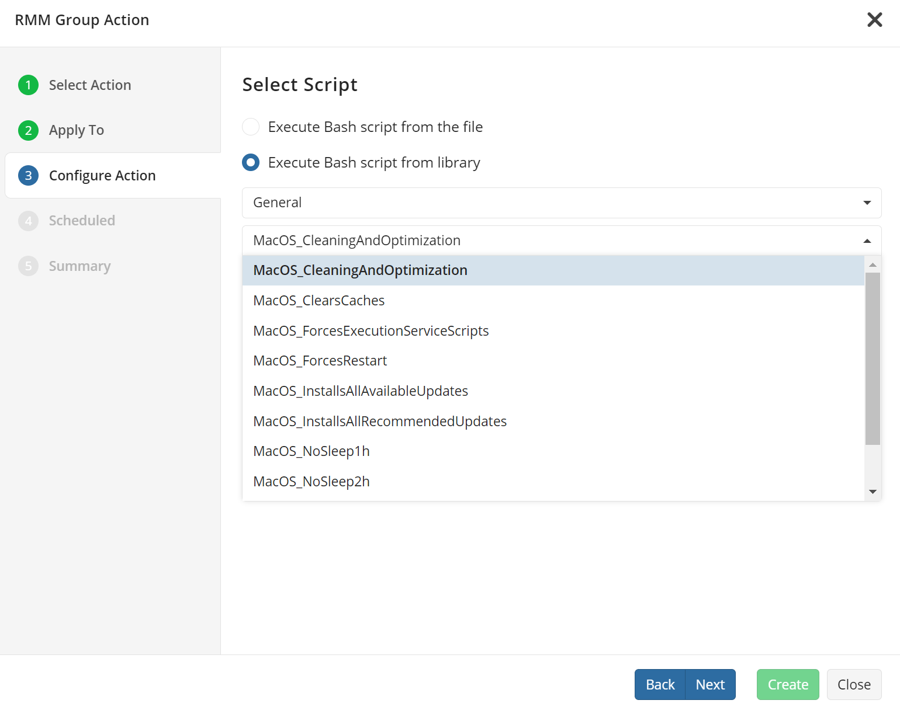Switch to the Summary wizard step

point(79,266)
